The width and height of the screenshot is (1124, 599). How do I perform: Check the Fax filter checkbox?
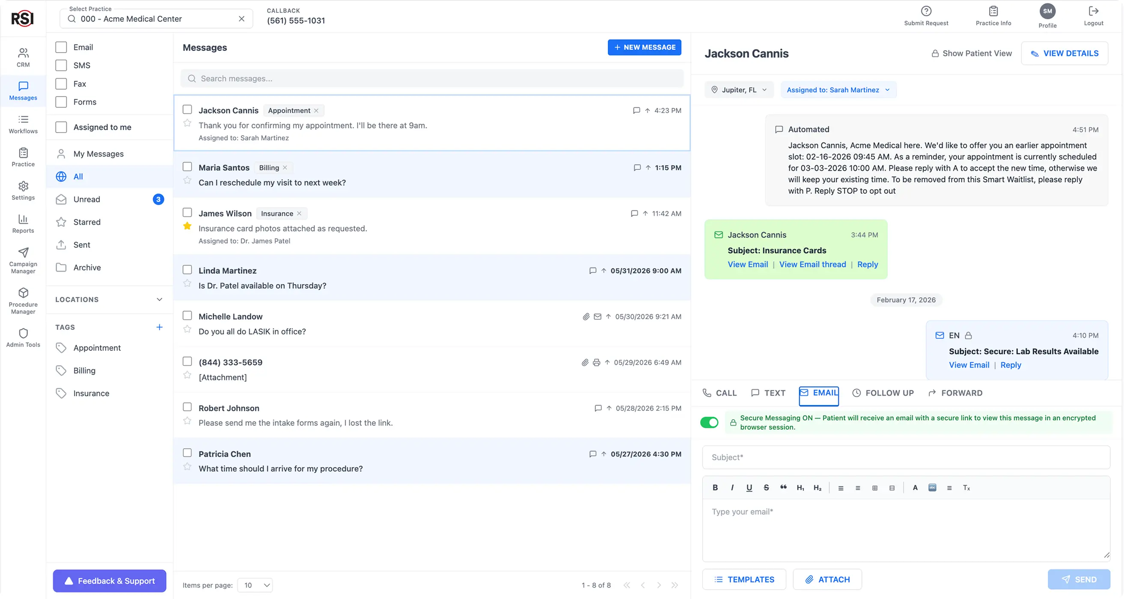tap(61, 84)
